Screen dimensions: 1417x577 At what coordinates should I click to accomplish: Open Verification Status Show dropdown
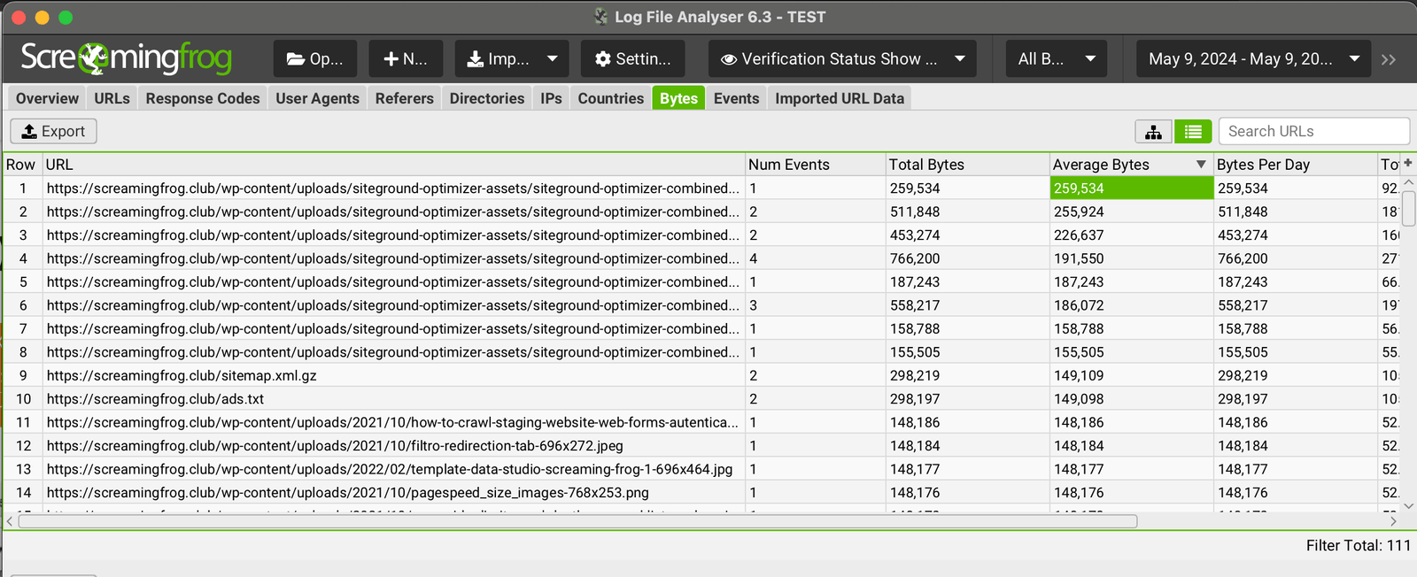[841, 59]
